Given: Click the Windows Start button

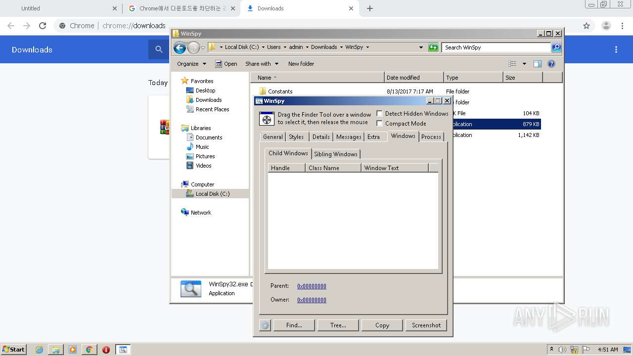Looking at the screenshot, I should pyautogui.click(x=14, y=350).
